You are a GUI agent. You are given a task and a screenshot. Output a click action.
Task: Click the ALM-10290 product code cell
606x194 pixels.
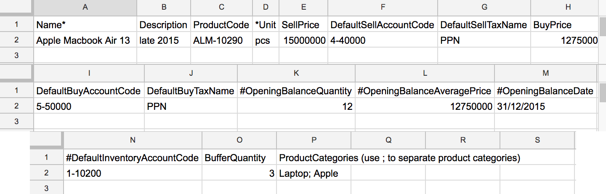click(x=221, y=40)
